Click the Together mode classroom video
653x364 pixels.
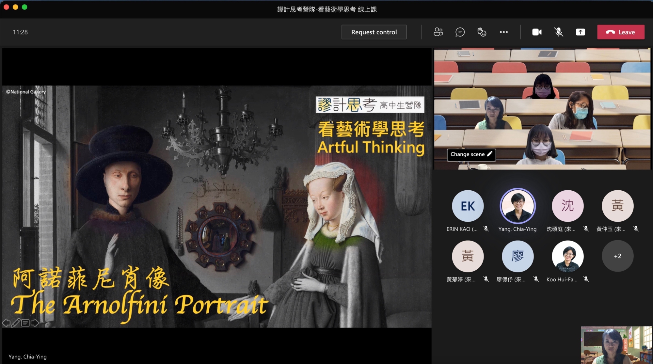pos(542,109)
